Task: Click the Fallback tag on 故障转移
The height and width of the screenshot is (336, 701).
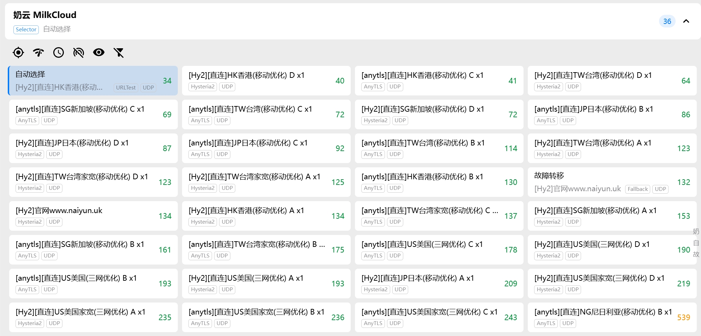Action: pos(638,189)
